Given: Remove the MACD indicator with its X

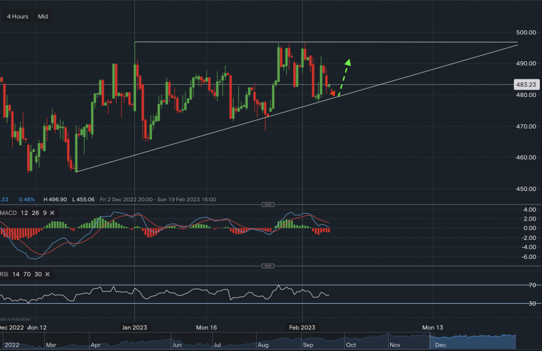Looking at the screenshot, I should click(52, 213).
